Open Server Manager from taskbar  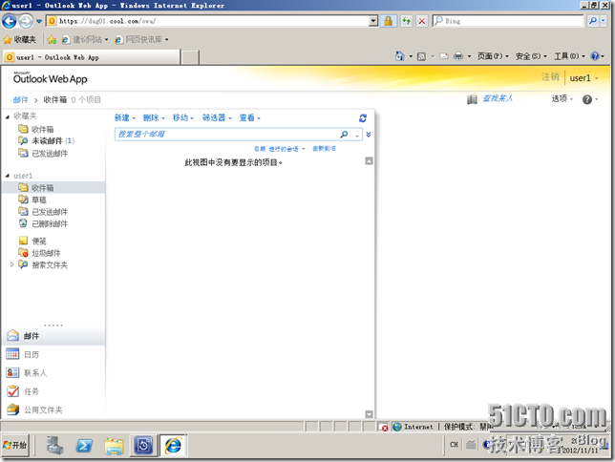coord(54,445)
